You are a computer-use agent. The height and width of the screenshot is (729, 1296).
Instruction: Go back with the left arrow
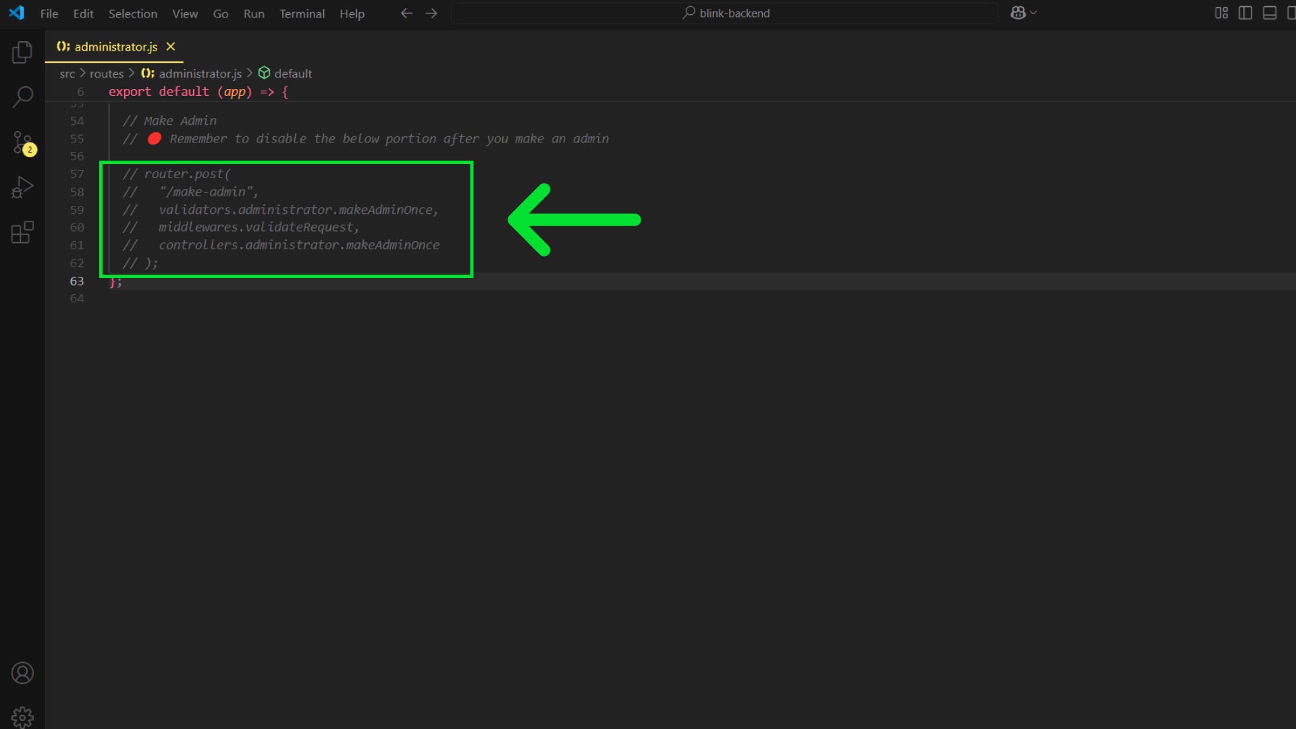406,13
